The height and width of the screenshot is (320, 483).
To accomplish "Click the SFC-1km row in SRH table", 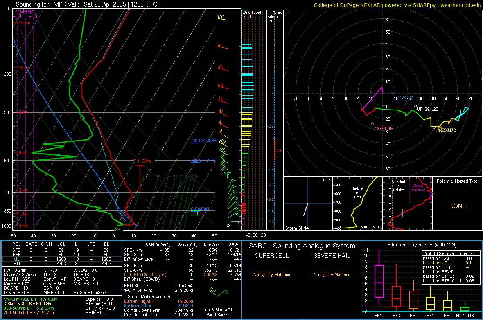I will point(183,250).
